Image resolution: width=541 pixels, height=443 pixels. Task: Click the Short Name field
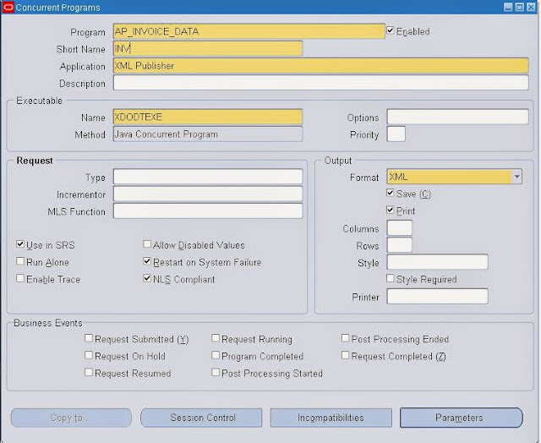[208, 49]
